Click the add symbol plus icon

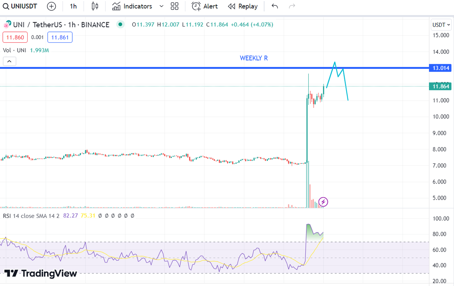[51, 6]
